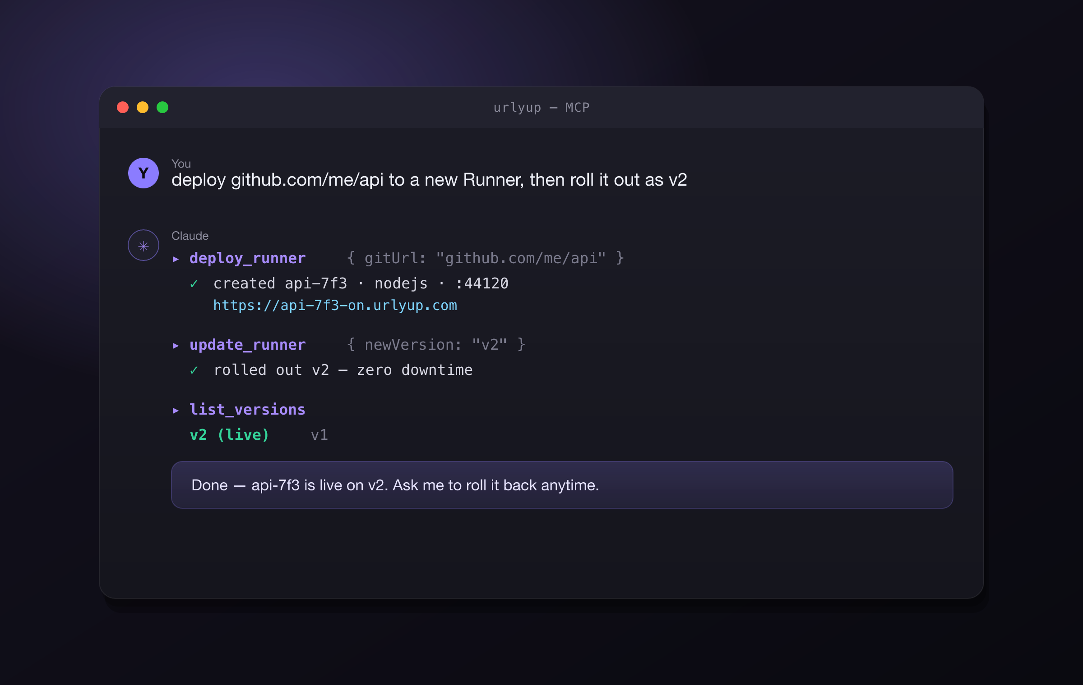Choose the v1 version entry
This screenshot has height=685, width=1083.
319,435
